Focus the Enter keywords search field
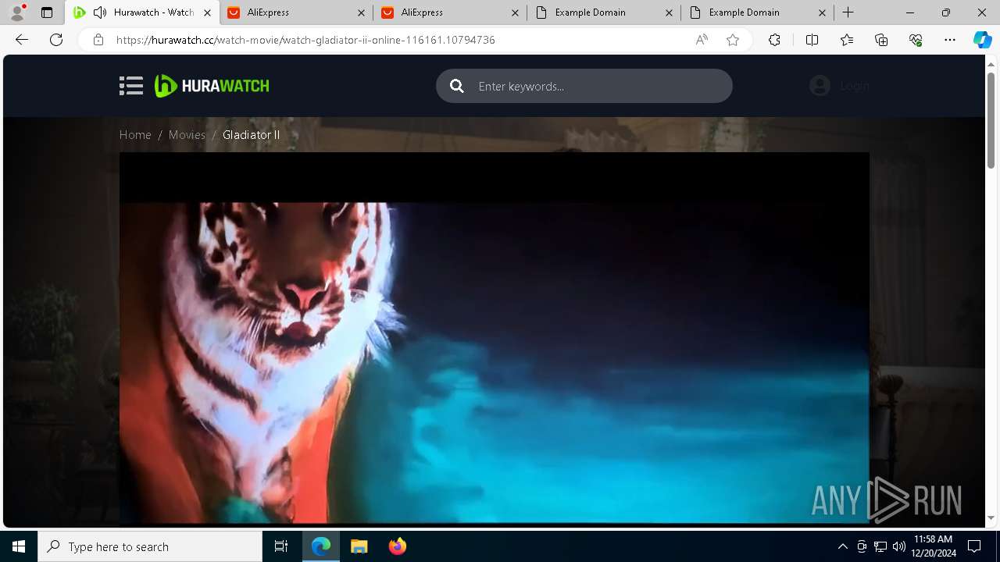 click(x=584, y=86)
